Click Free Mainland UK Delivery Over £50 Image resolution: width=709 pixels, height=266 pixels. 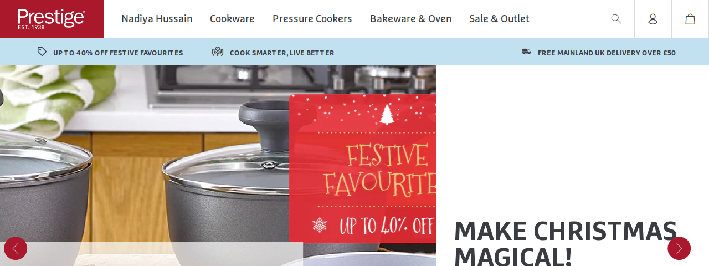tap(607, 53)
